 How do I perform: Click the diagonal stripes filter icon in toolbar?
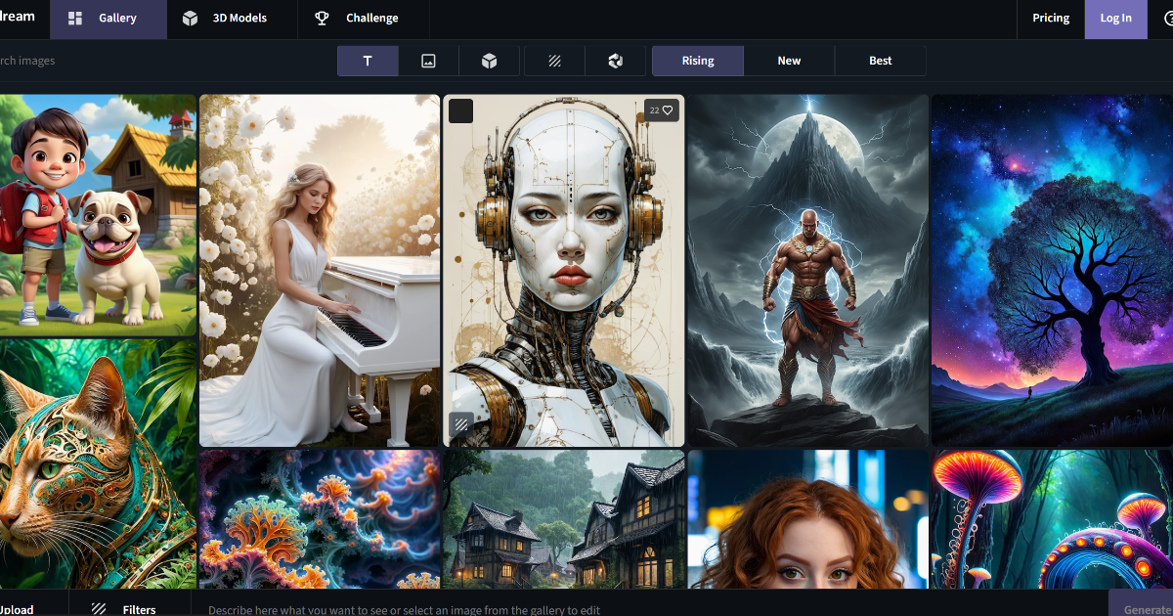[x=554, y=61]
